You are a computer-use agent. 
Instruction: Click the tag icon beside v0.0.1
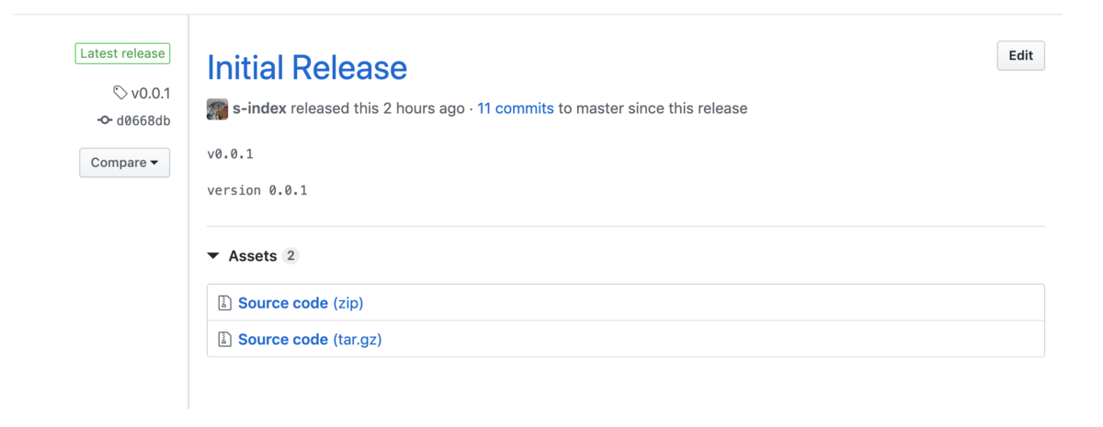pos(119,93)
